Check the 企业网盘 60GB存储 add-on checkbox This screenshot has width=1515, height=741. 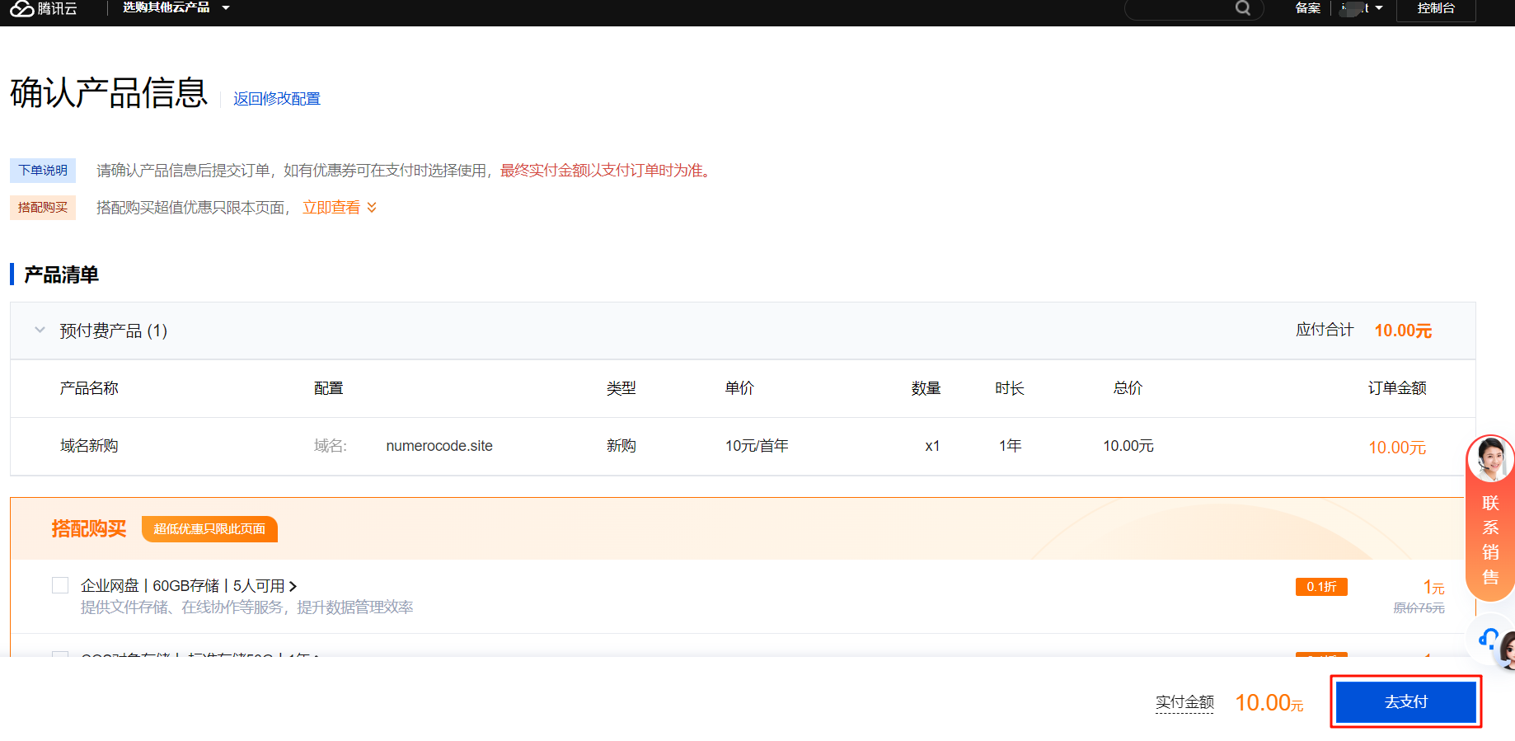[x=60, y=585]
